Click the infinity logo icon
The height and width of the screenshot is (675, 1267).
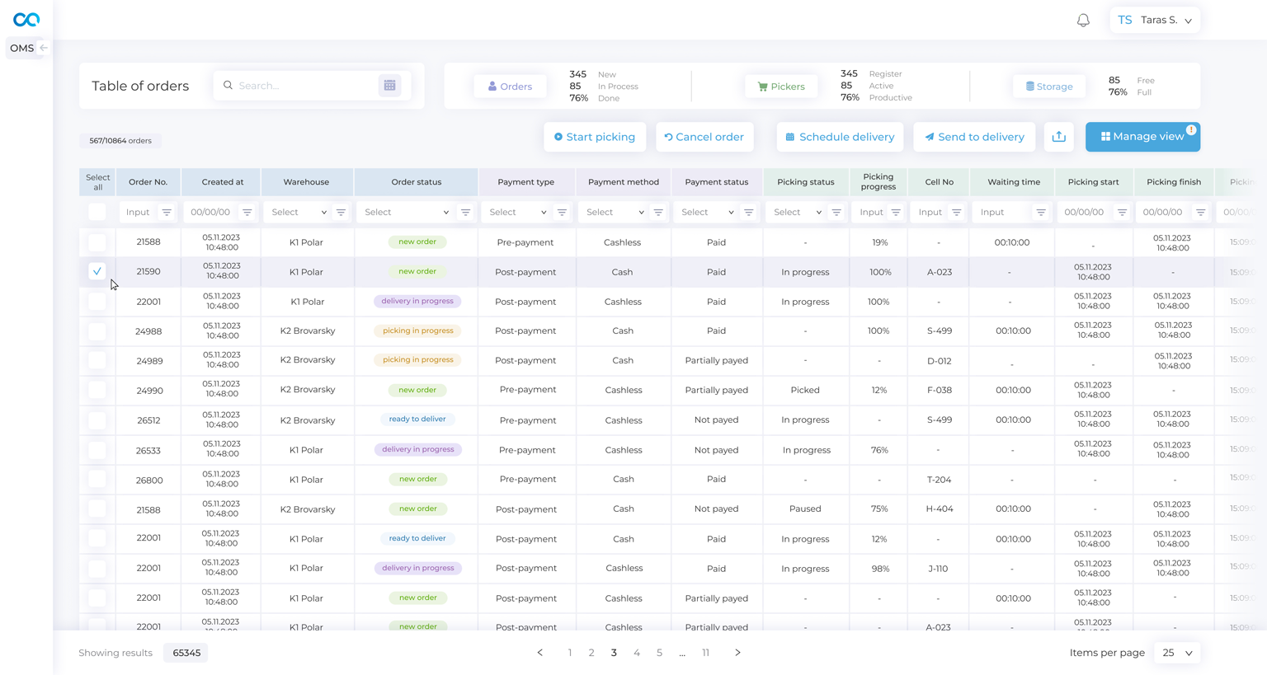(x=26, y=19)
